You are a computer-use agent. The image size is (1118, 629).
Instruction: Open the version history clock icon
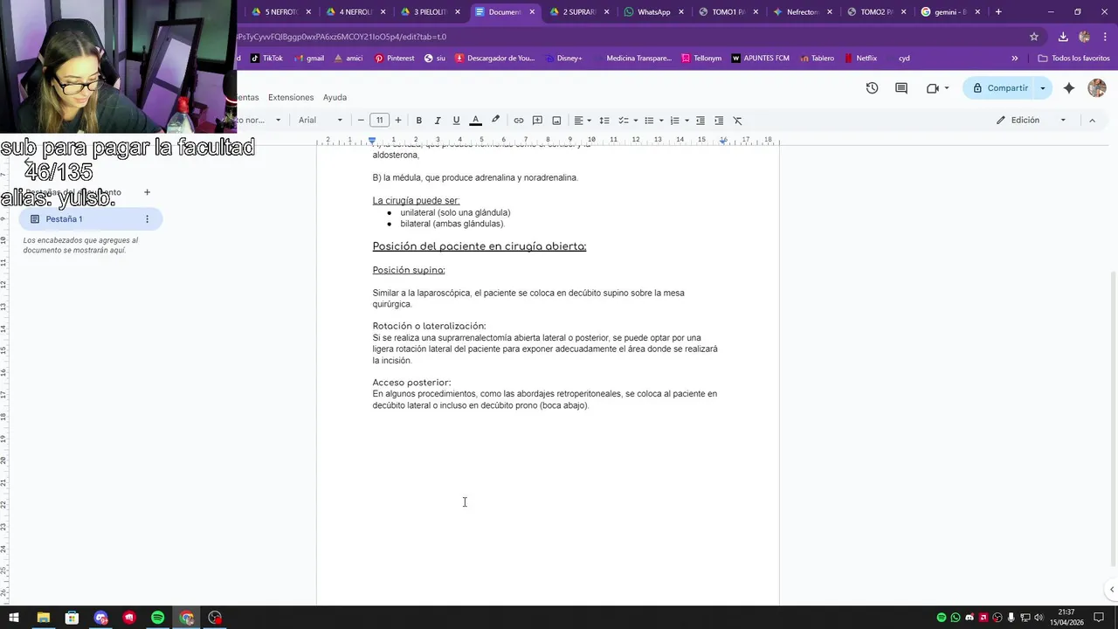tap(872, 88)
